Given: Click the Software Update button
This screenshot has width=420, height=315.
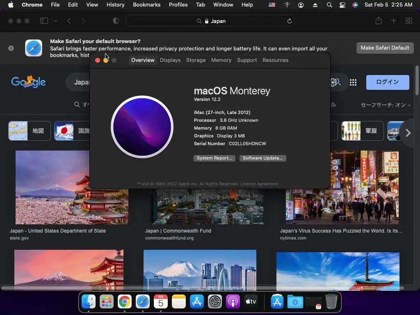Looking at the screenshot, I should click(x=262, y=158).
